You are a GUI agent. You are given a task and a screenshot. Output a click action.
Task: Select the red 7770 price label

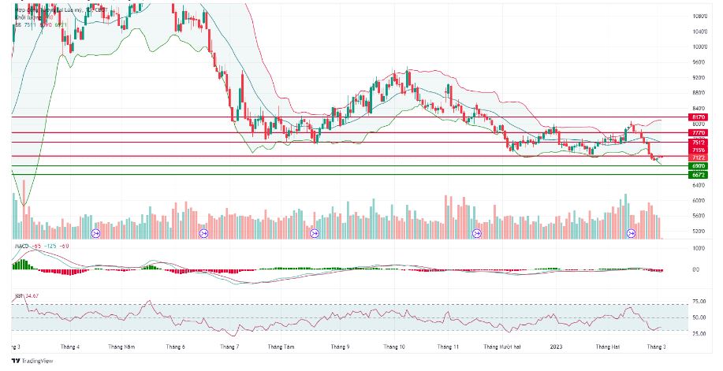coord(698,133)
